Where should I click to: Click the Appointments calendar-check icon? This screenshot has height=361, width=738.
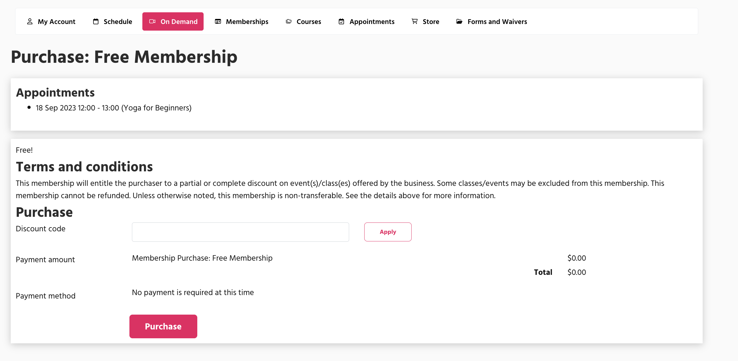[341, 21]
